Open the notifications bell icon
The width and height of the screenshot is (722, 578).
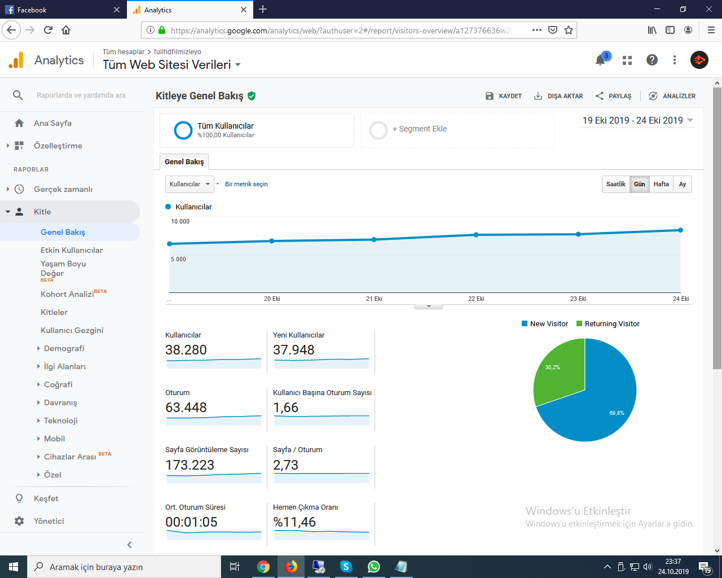point(600,60)
